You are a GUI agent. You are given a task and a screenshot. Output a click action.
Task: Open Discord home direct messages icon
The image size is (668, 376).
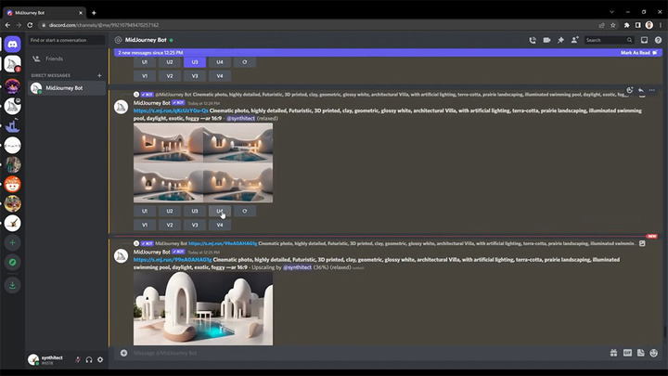tap(13, 44)
